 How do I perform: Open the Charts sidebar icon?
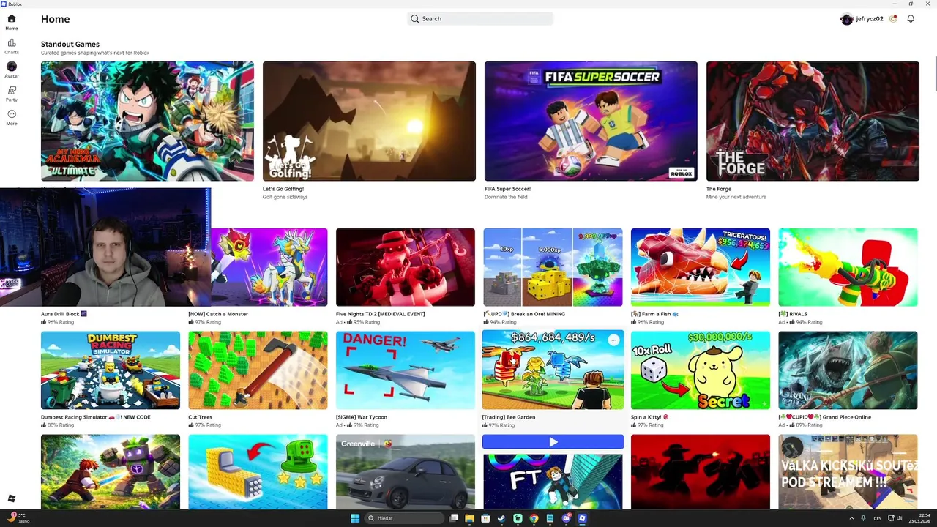12,46
